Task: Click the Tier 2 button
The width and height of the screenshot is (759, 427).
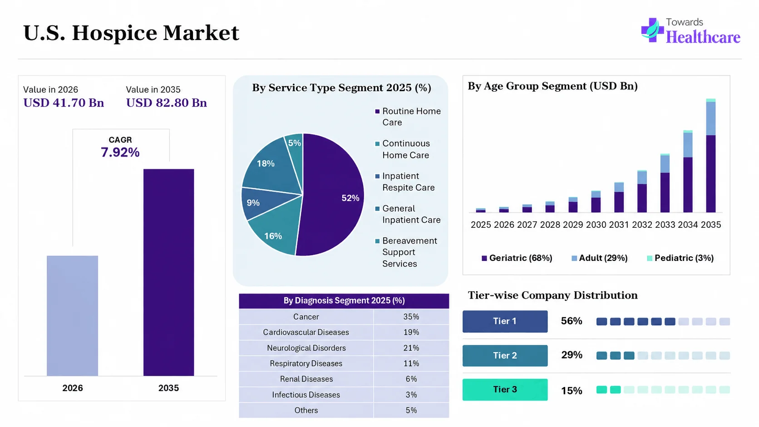Action: pos(505,356)
